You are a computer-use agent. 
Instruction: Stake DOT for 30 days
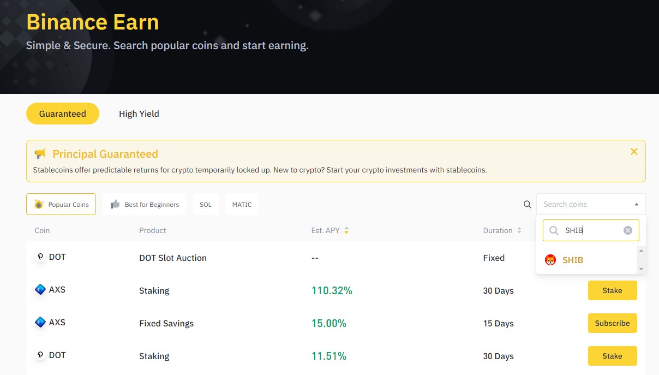(x=612, y=356)
